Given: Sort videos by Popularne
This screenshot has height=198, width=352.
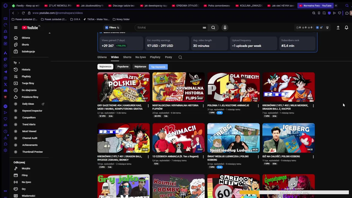Looking at the screenshot, I should pyautogui.click(x=123, y=67).
